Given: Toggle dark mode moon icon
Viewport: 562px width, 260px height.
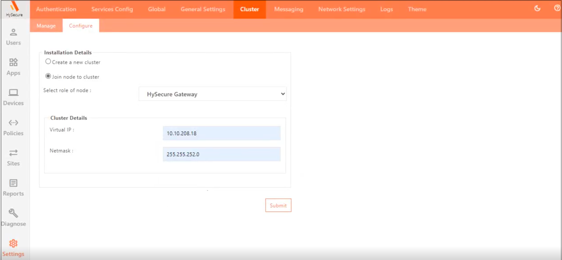Looking at the screenshot, I should [x=537, y=8].
